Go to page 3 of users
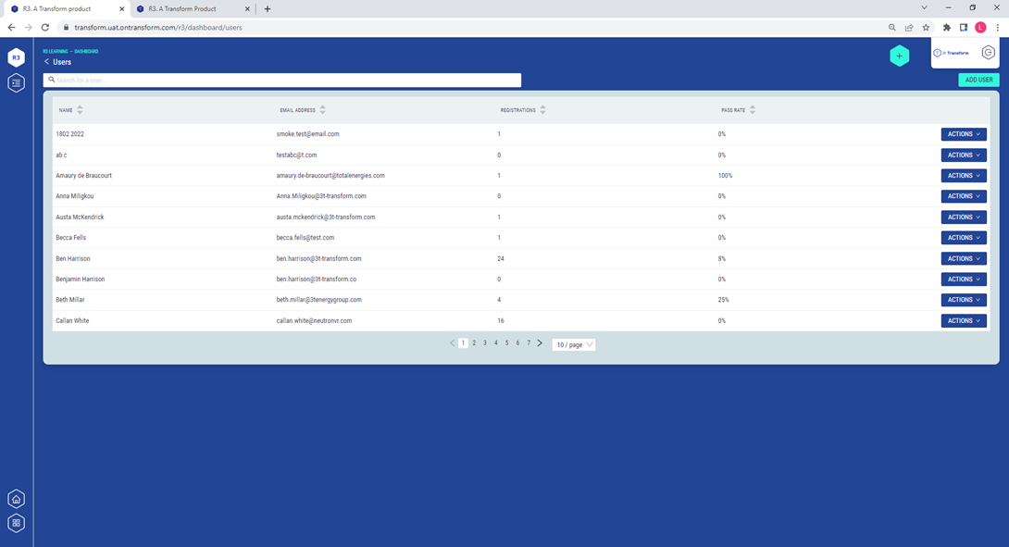 click(x=485, y=343)
